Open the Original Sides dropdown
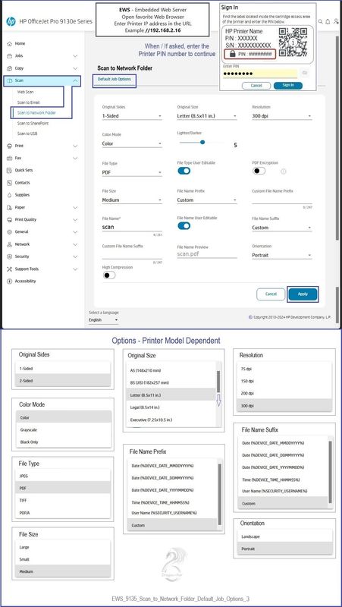342x607 pixels. coord(132,116)
